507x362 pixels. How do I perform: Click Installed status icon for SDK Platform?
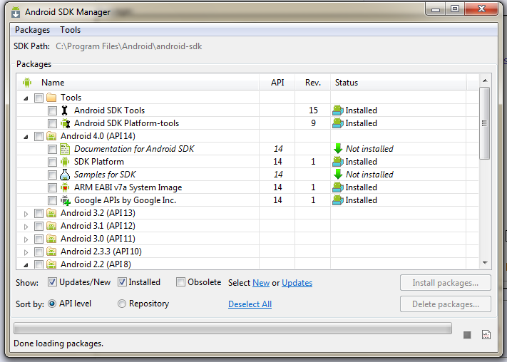pos(338,162)
